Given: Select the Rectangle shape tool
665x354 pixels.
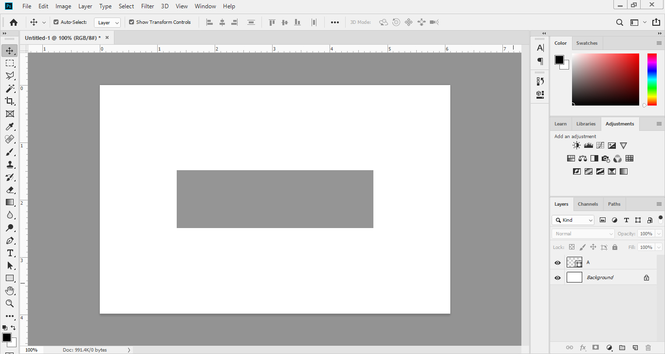Looking at the screenshot, I should [x=9, y=278].
